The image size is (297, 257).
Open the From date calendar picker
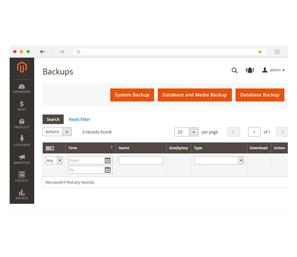pos(108,161)
